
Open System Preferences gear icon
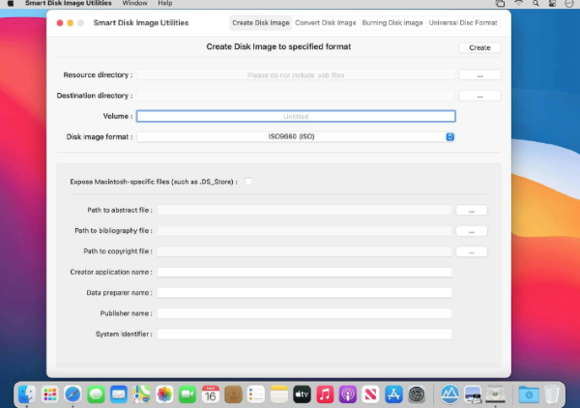coord(417,394)
